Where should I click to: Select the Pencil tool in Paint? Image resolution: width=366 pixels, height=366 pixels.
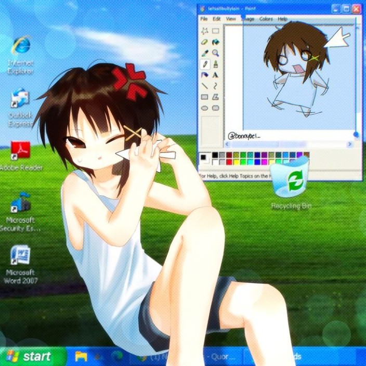[x=205, y=64]
